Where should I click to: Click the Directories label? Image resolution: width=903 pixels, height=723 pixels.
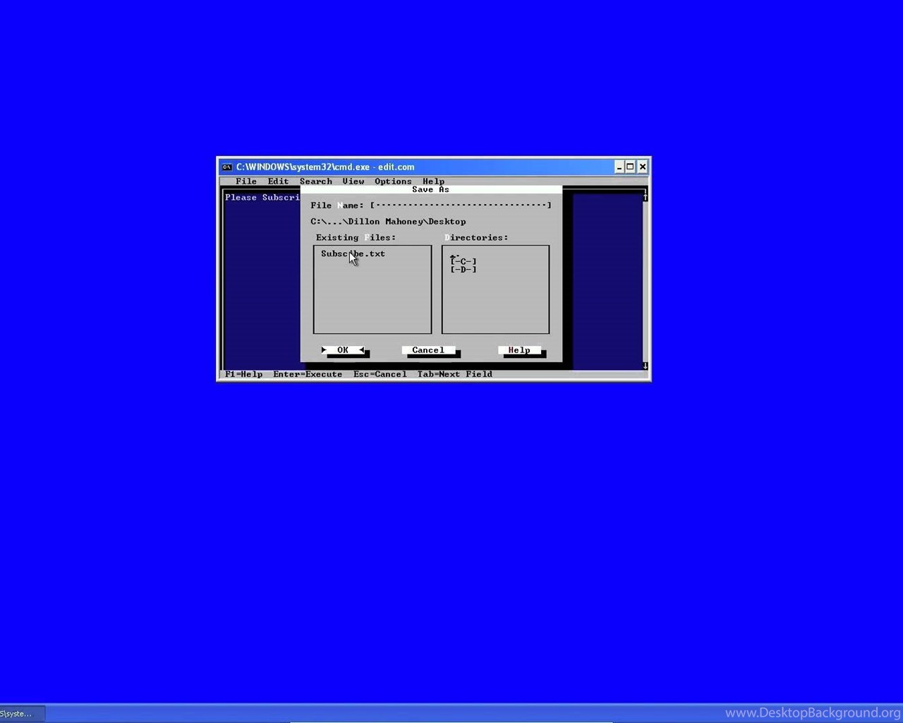(476, 238)
